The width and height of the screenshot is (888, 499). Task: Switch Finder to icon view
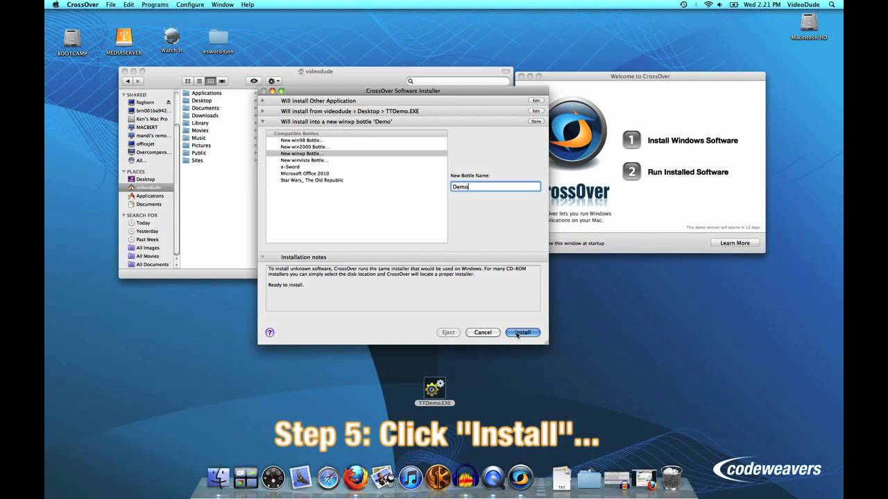pyautogui.click(x=188, y=81)
